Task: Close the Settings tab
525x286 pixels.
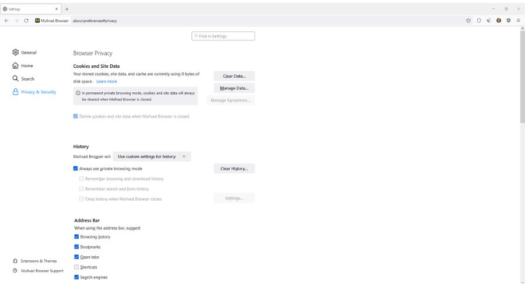Action: coord(56,9)
